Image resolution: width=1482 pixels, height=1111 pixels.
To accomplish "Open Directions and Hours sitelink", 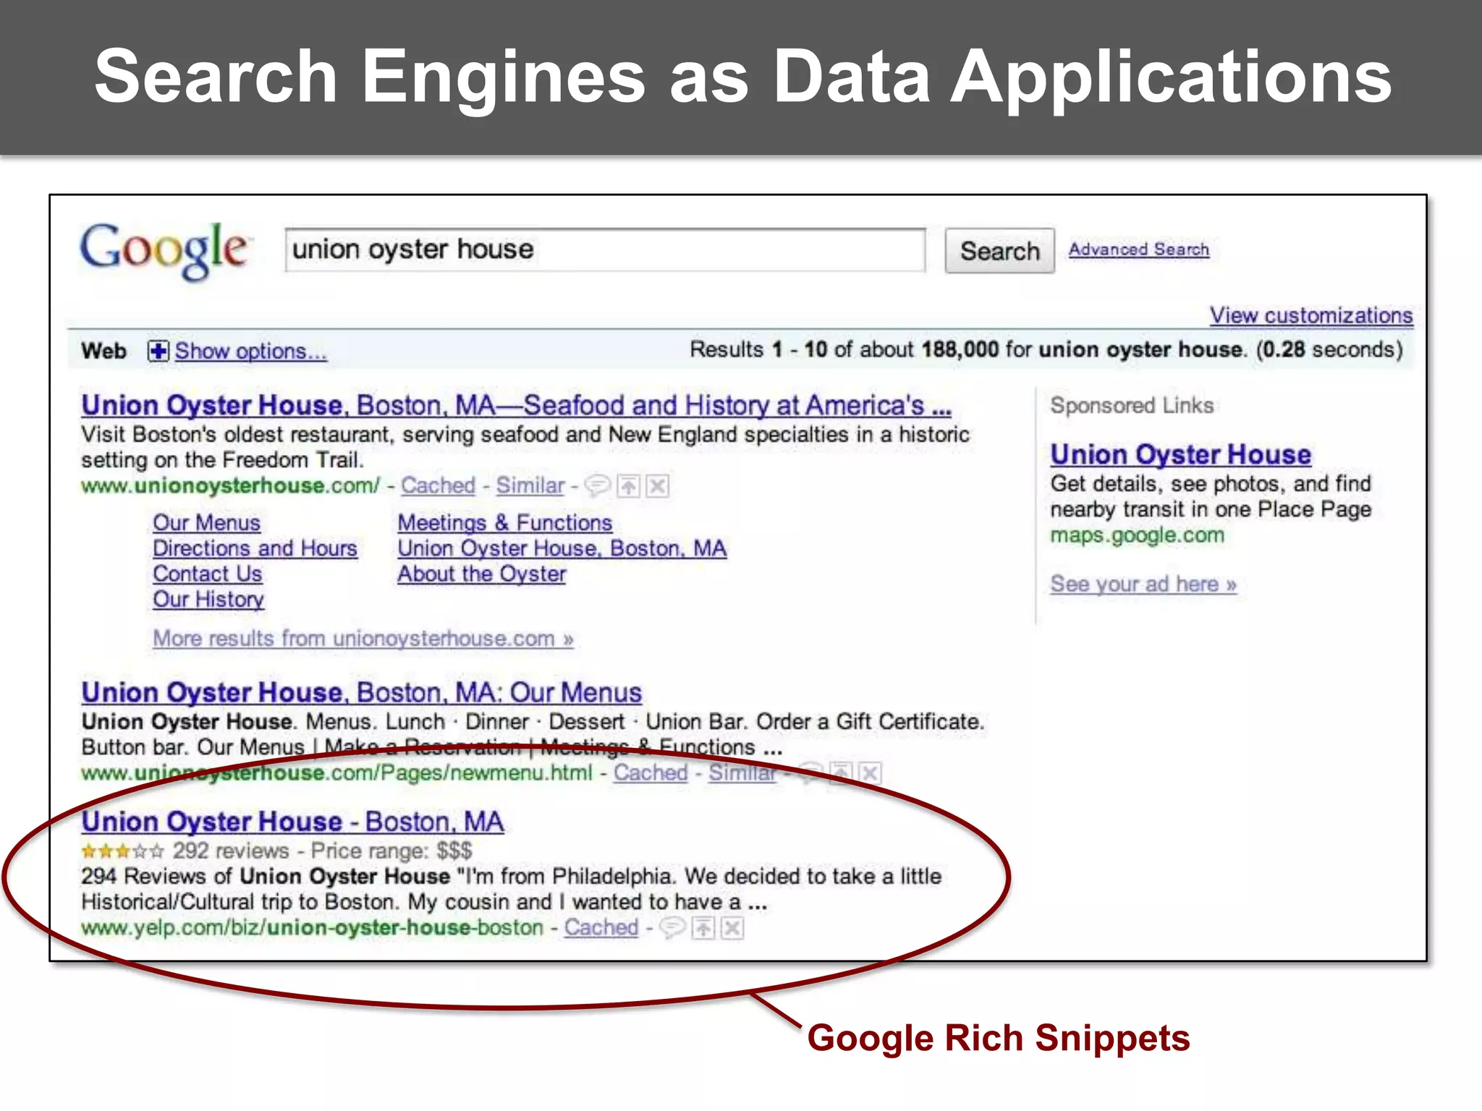I will point(255,548).
